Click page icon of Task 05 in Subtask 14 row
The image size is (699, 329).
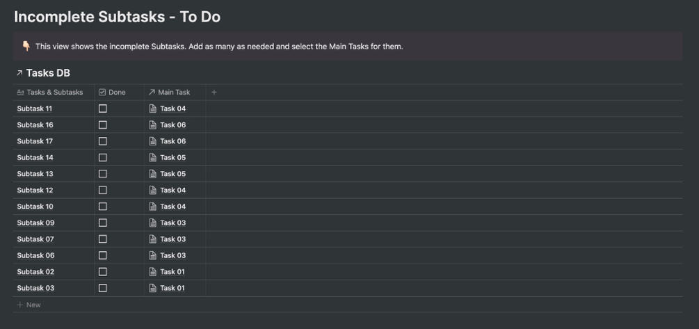pos(153,158)
